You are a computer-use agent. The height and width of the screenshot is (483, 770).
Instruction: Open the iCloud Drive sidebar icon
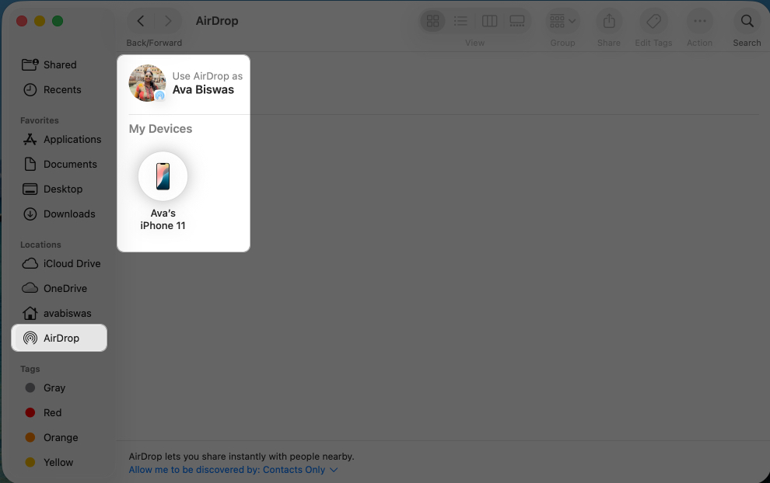(30, 263)
